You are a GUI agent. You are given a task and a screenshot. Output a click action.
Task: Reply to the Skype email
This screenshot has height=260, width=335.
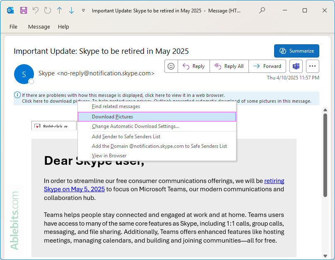(x=193, y=66)
